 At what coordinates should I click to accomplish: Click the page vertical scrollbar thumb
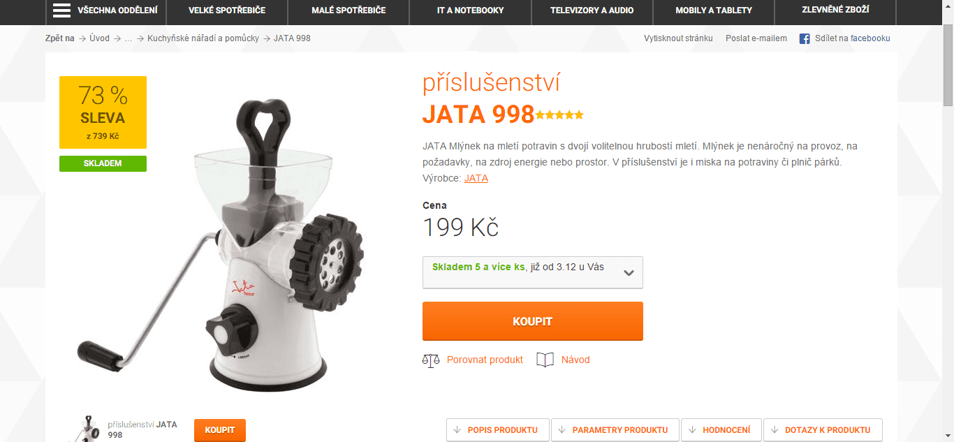(948, 64)
